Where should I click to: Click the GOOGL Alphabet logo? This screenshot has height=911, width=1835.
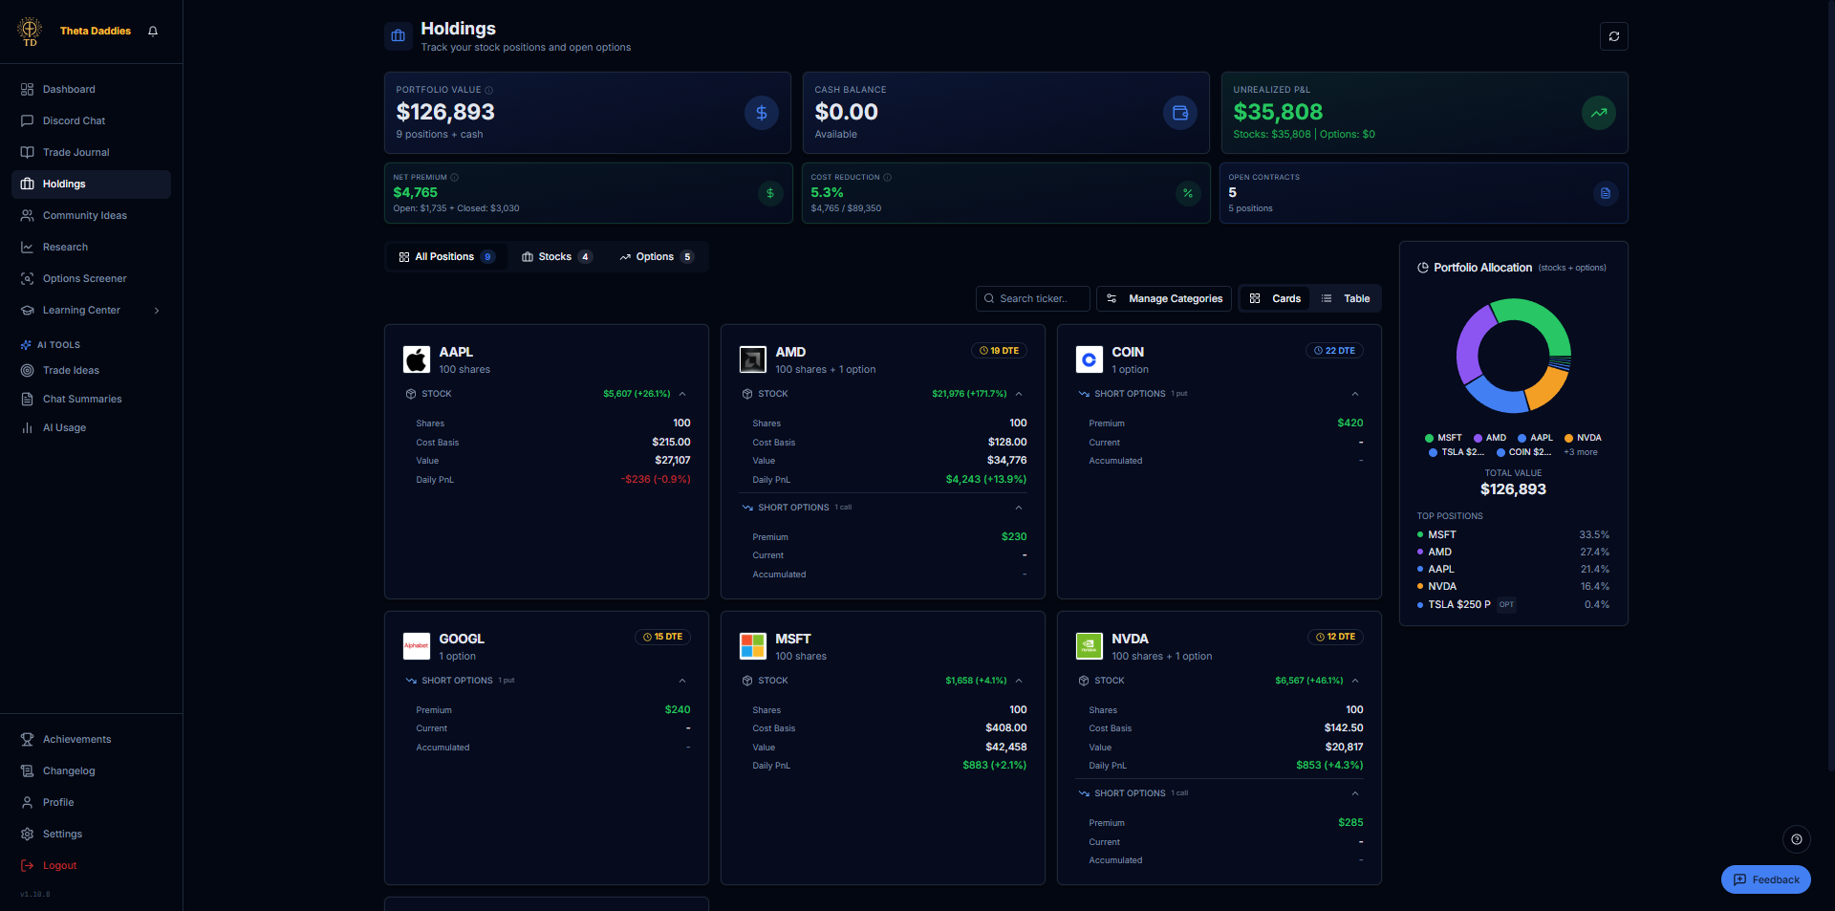click(417, 646)
